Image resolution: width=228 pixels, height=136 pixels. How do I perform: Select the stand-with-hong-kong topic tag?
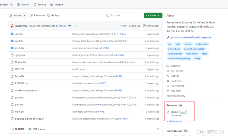(x=179, y=59)
